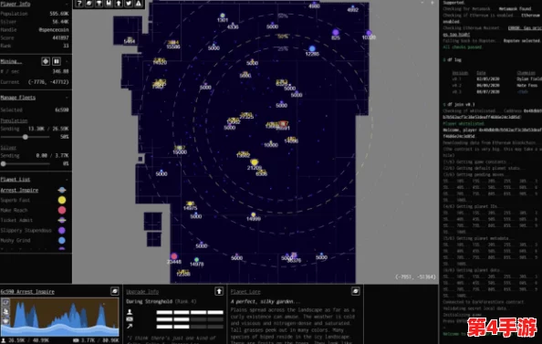The image size is (542, 344).
Task: Pause mining with the pause button
Action: point(57,61)
